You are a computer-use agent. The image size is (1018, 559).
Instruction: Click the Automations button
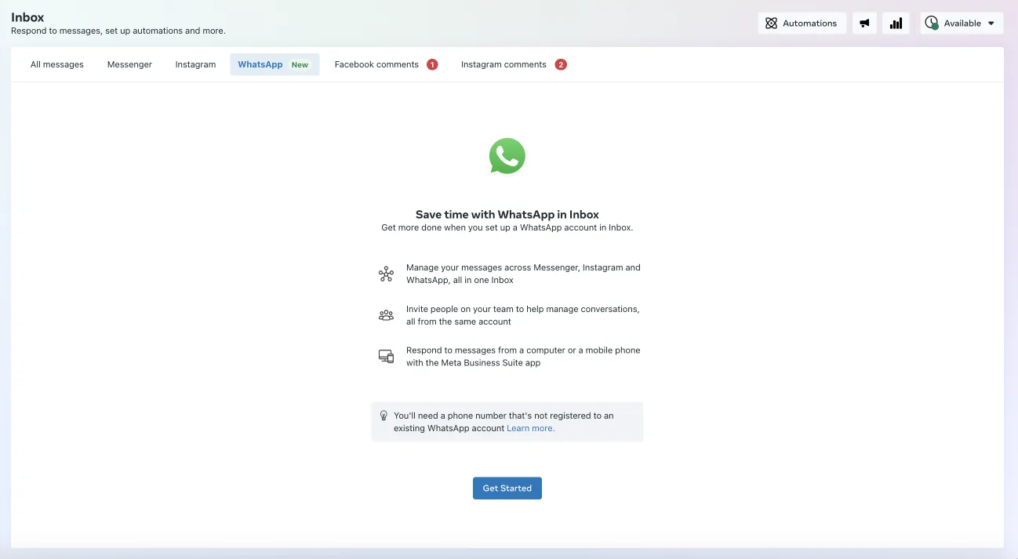[802, 23]
